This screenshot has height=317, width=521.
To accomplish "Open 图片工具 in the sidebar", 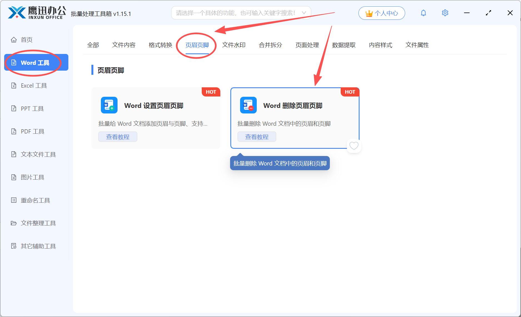I will coord(36,177).
